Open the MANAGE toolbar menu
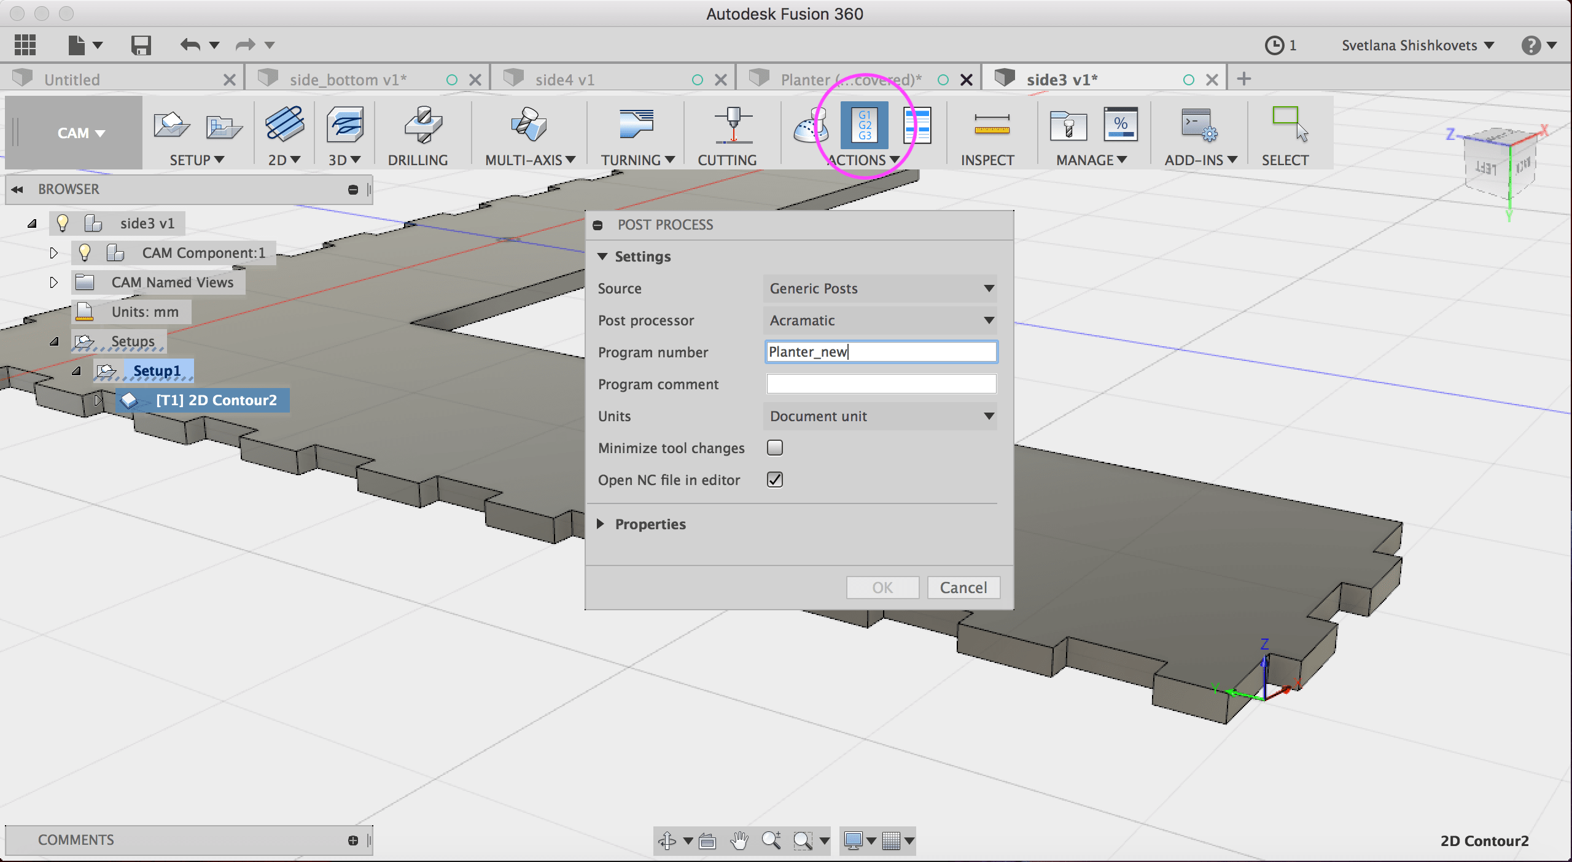 (x=1091, y=160)
